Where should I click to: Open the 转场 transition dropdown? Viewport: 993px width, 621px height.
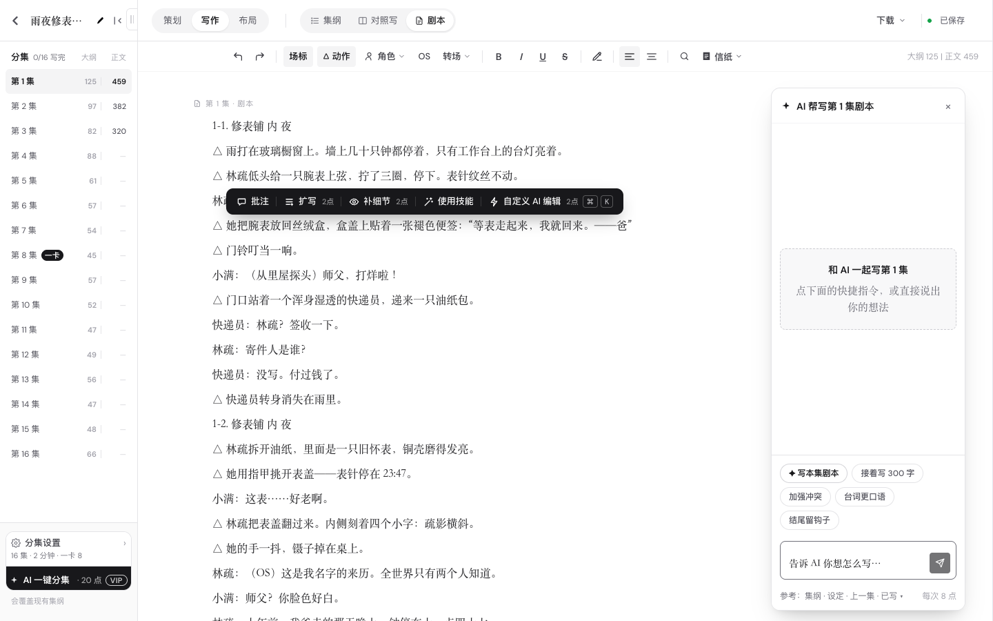click(457, 57)
